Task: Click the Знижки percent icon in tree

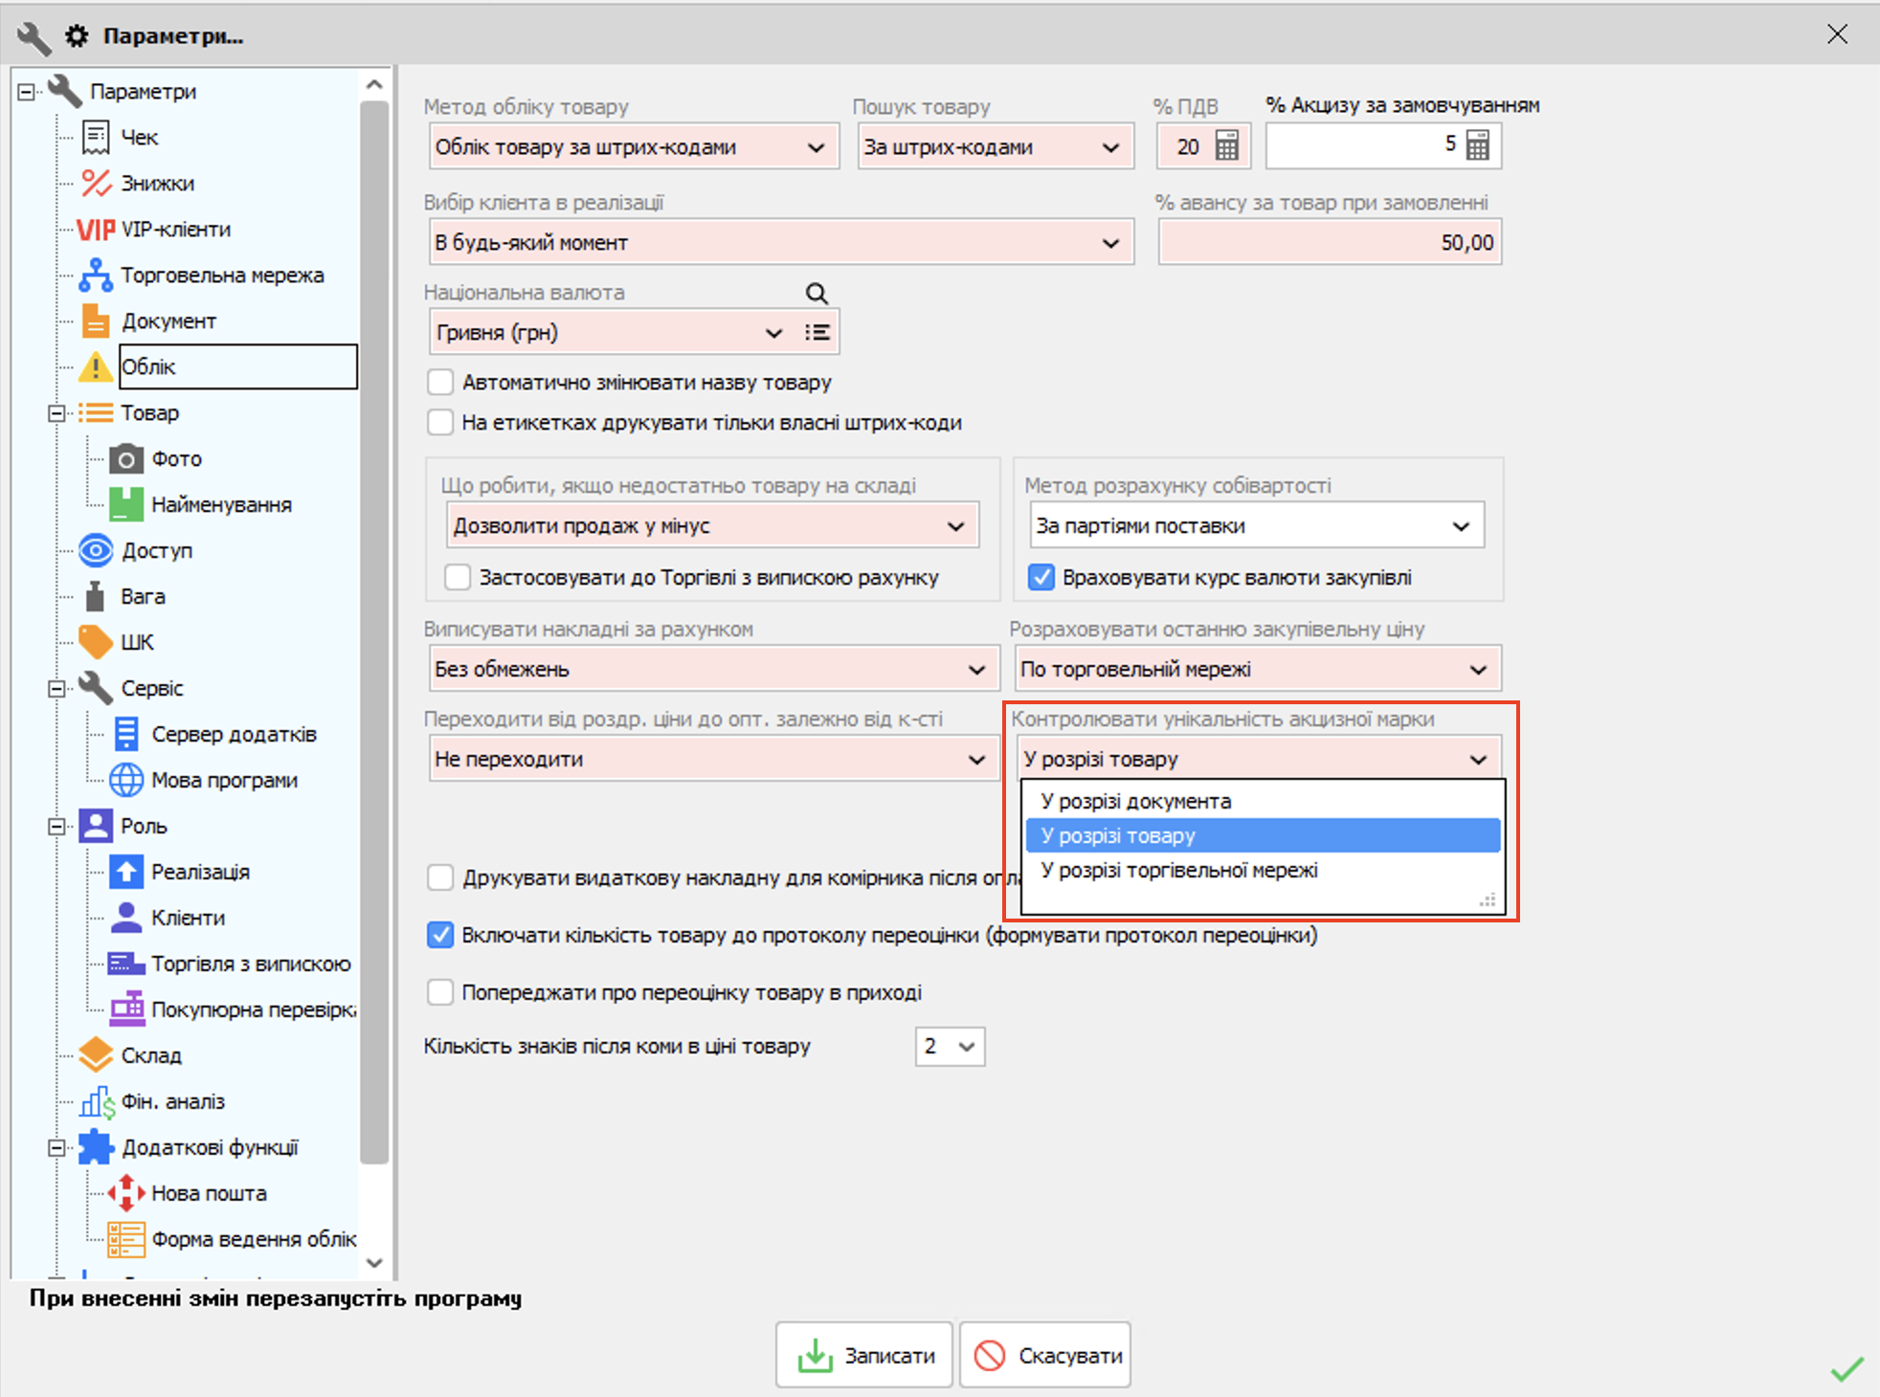Action: point(96,183)
